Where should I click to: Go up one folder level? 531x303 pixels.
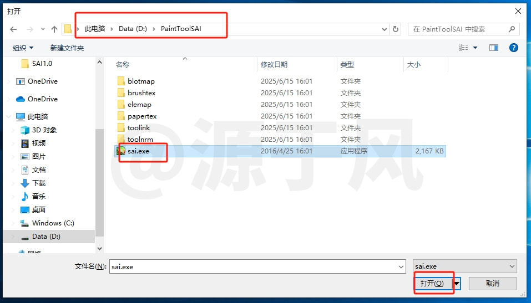point(54,29)
